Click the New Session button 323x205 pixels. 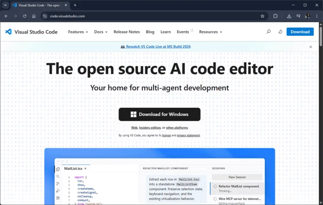(237, 177)
